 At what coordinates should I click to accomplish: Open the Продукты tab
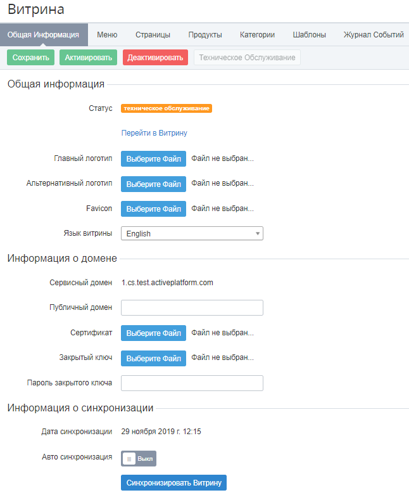point(205,35)
